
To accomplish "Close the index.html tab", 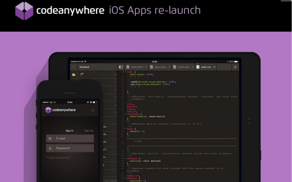I will tap(146, 67).
